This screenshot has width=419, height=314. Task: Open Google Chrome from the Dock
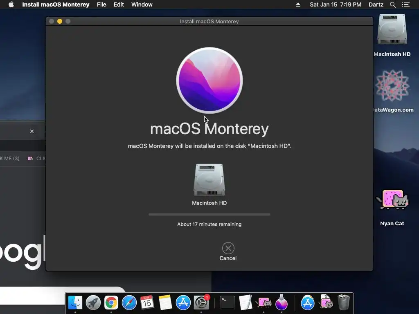tap(111, 303)
